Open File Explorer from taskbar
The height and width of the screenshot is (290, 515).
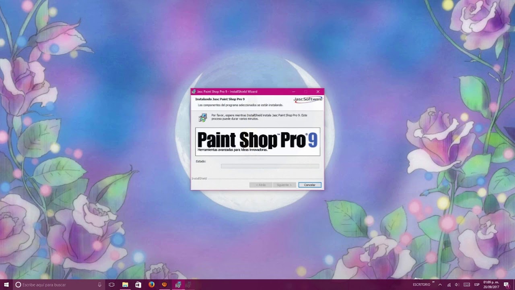coord(125,285)
